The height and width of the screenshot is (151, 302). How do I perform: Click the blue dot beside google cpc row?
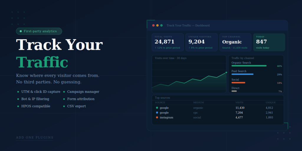pos(157,113)
